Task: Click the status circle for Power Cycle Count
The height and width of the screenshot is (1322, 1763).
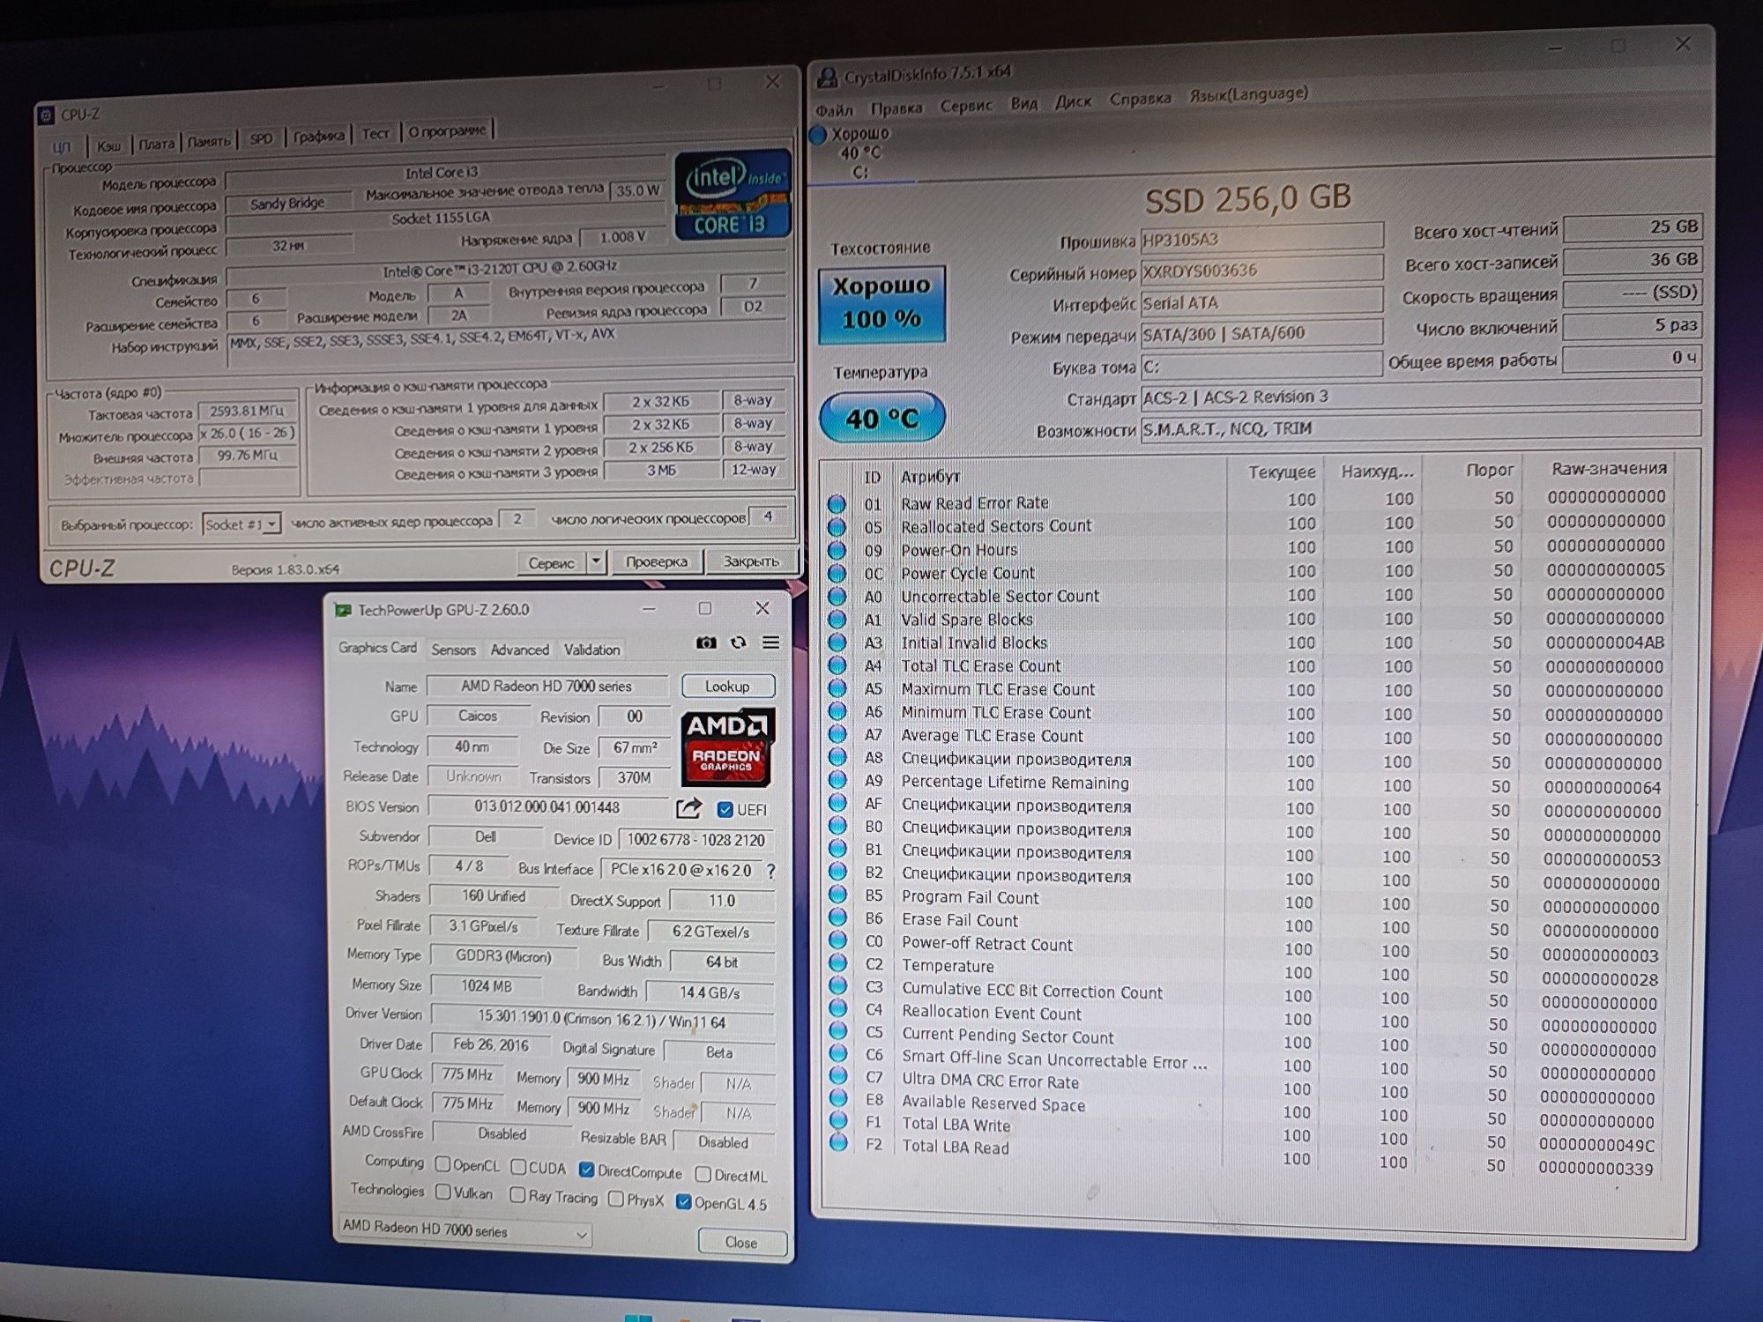Action: [x=837, y=574]
